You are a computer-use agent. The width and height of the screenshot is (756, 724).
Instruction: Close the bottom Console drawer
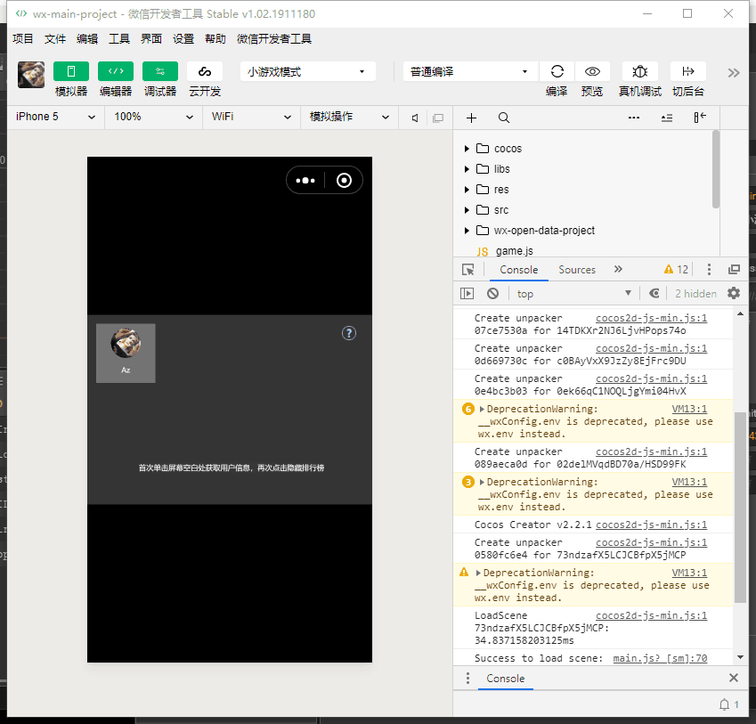734,678
